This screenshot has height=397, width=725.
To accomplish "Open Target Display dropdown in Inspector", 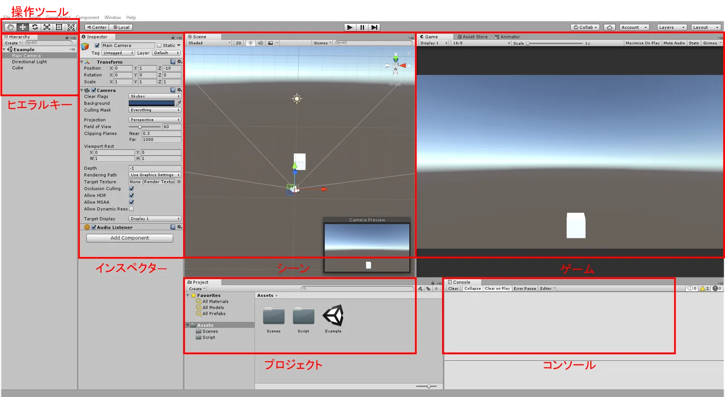I will [x=155, y=219].
